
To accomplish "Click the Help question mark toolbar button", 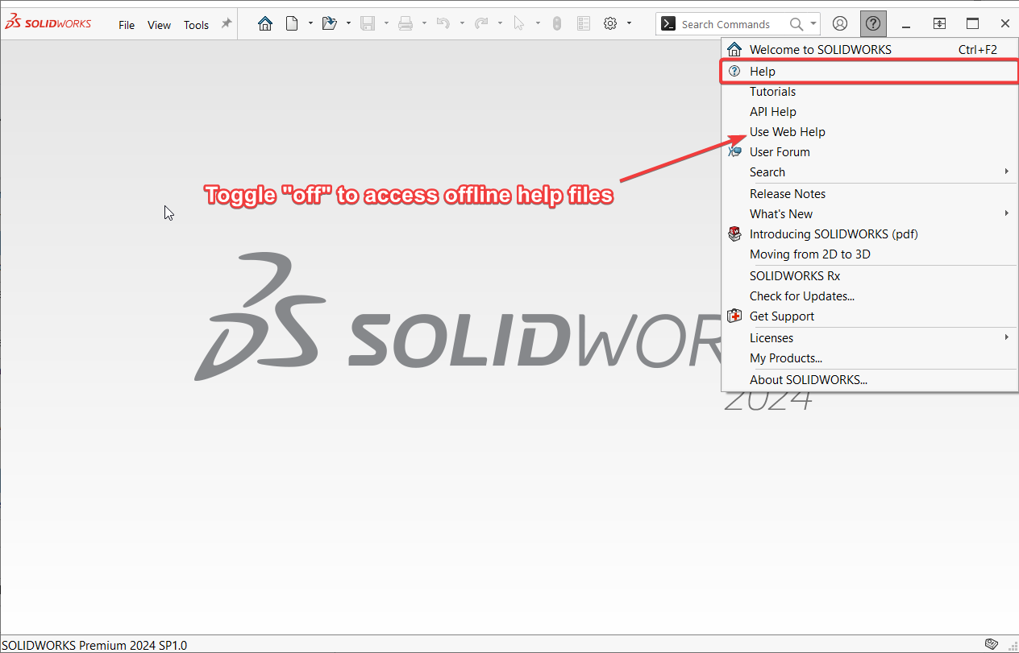I will pyautogui.click(x=873, y=24).
